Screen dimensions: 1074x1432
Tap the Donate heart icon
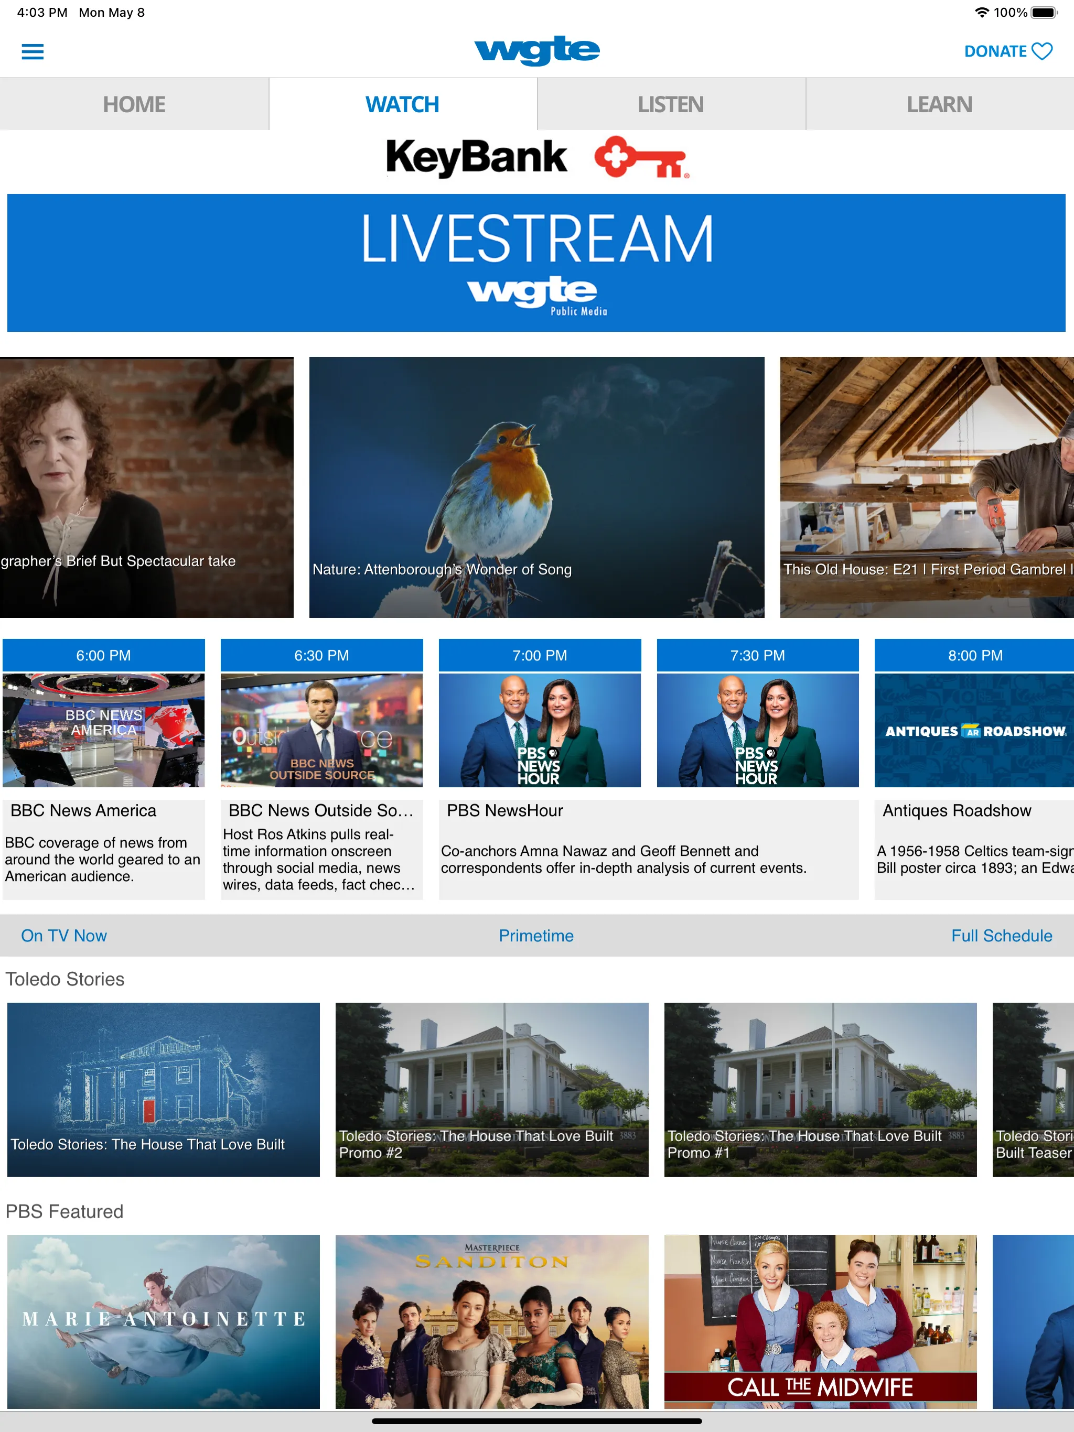coord(1041,51)
